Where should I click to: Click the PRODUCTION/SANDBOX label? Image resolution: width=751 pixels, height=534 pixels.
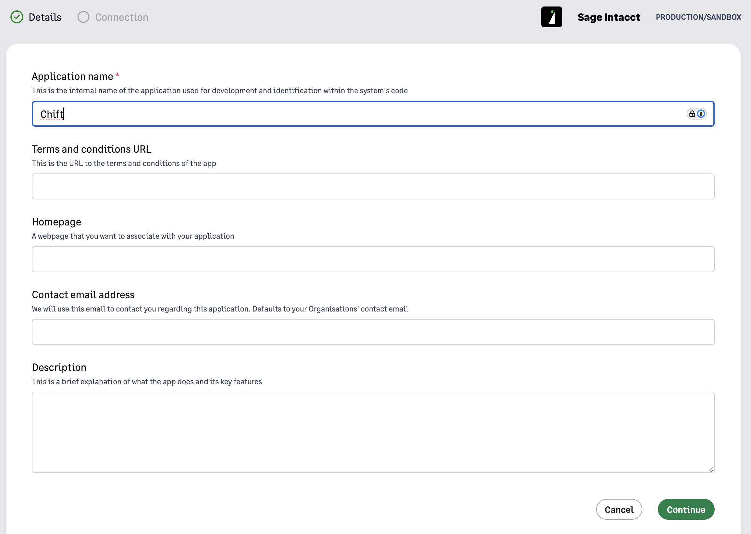click(x=698, y=17)
